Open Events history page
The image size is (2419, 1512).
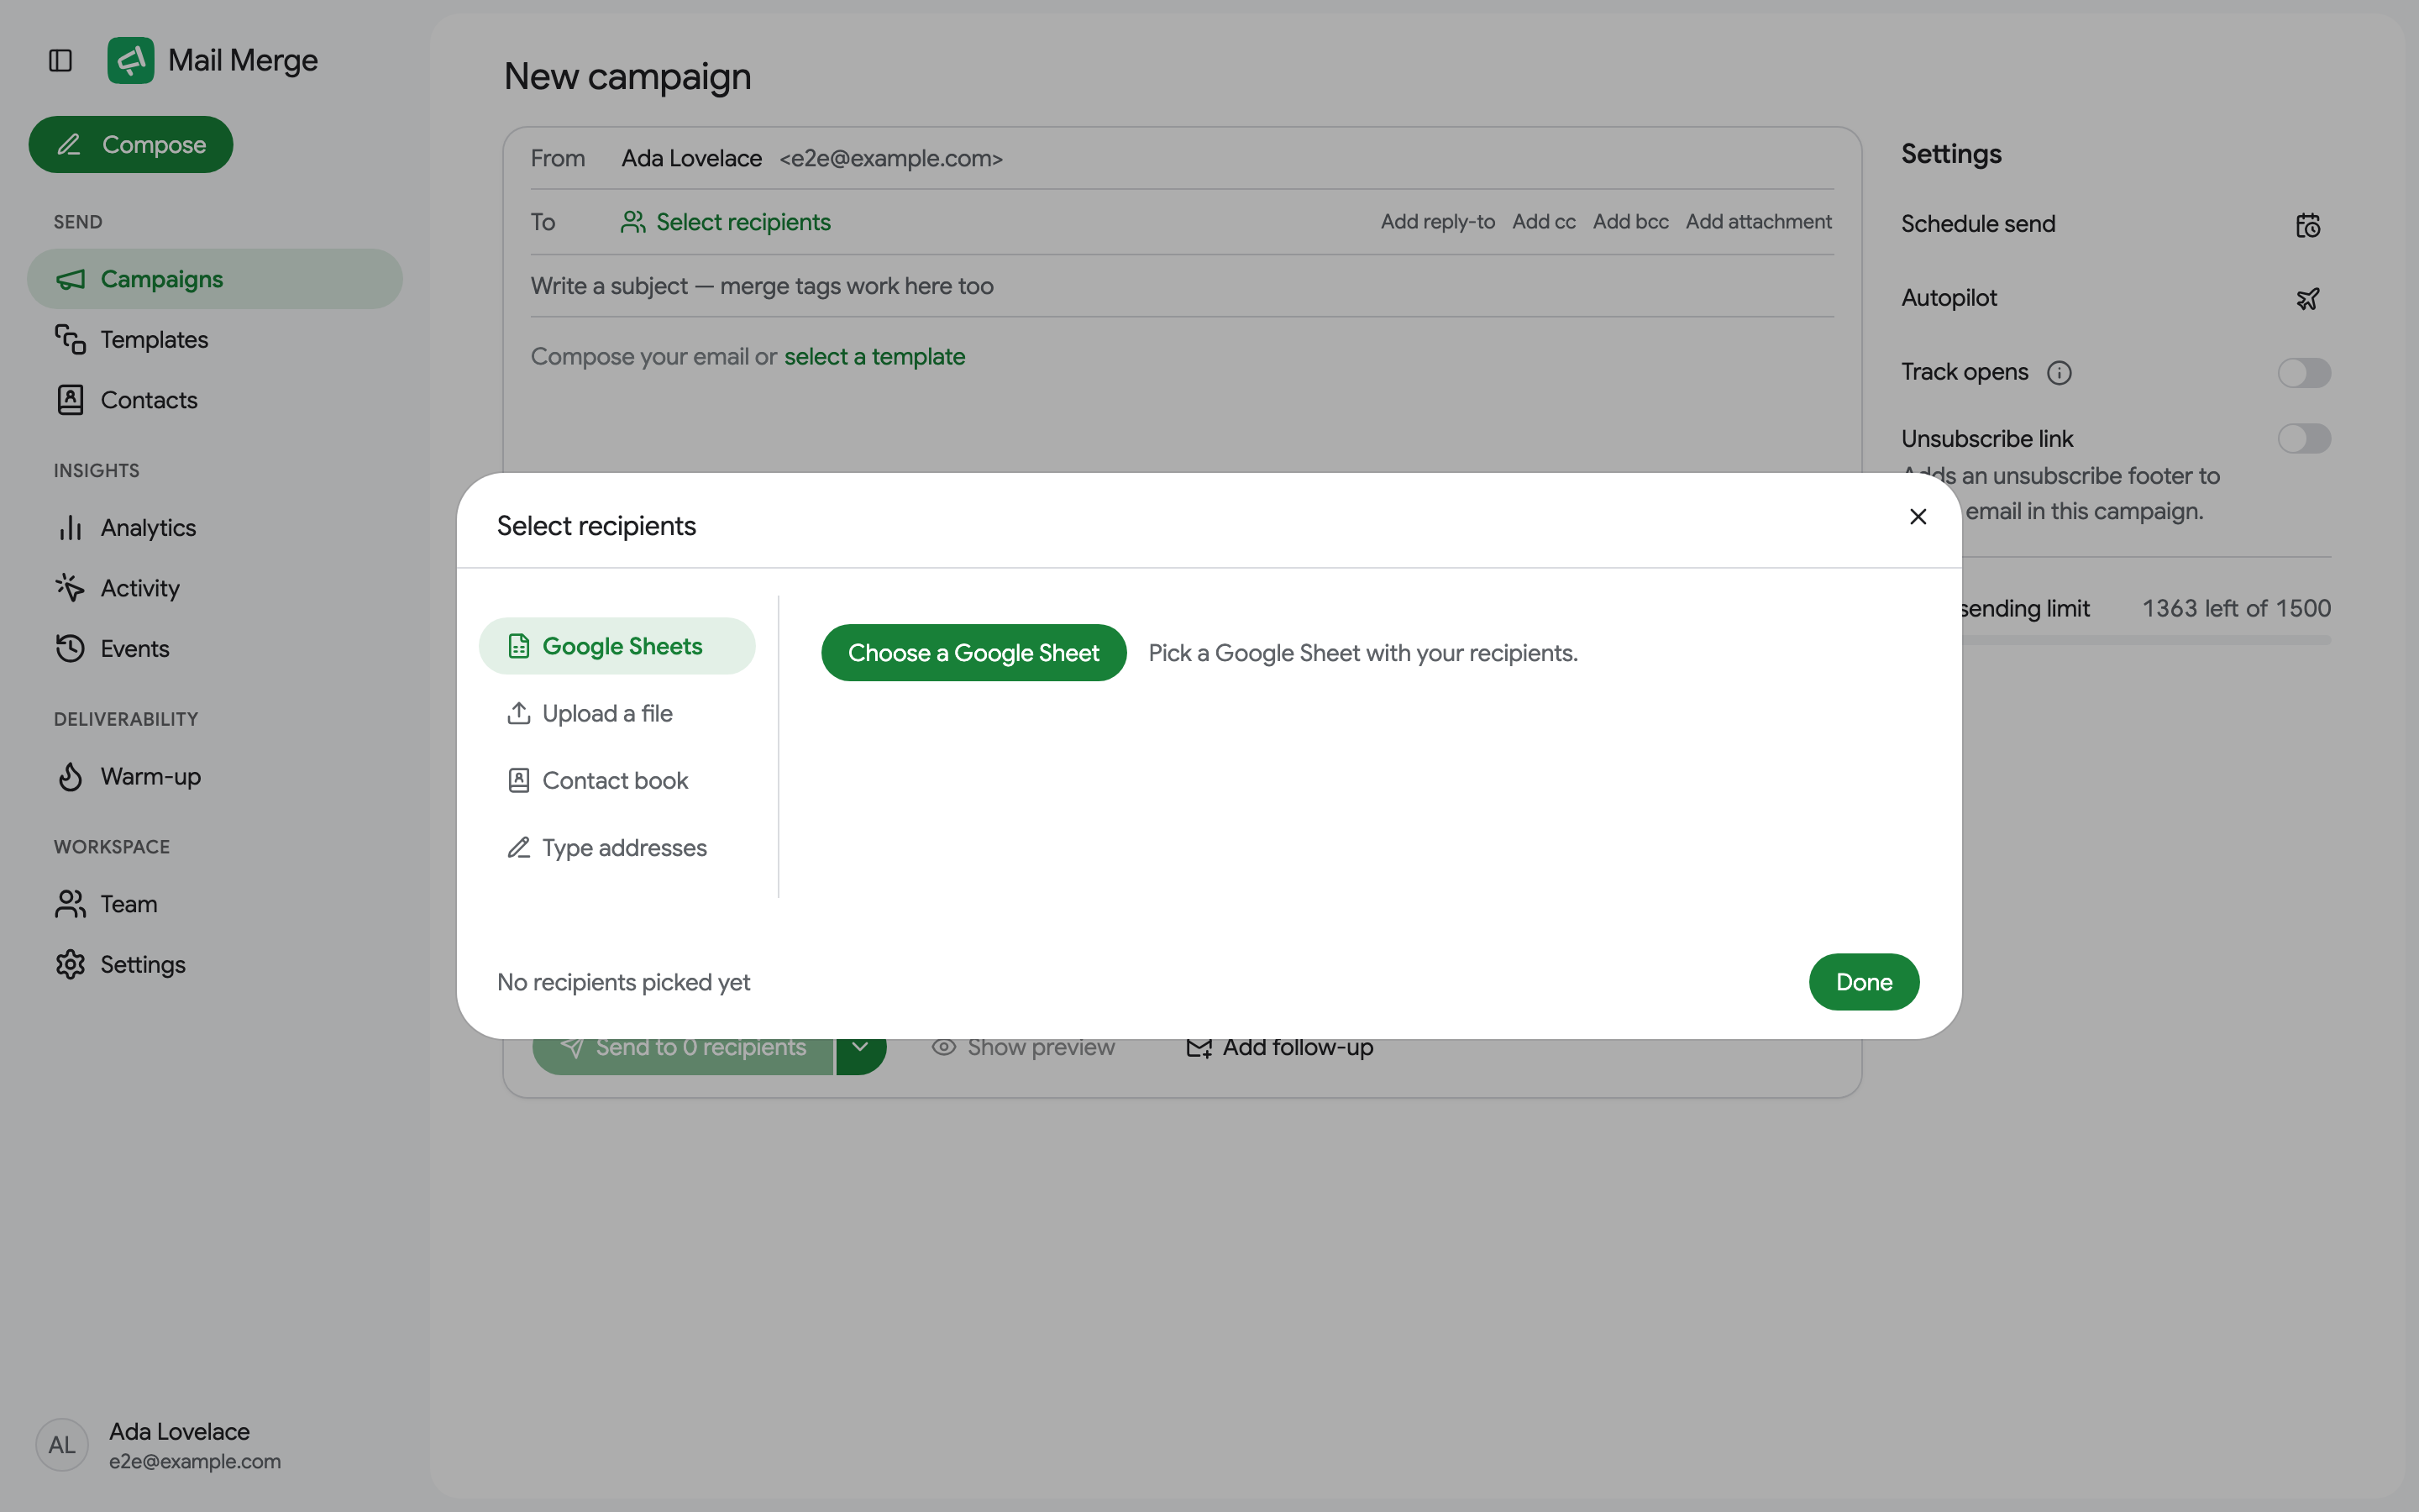[215, 648]
